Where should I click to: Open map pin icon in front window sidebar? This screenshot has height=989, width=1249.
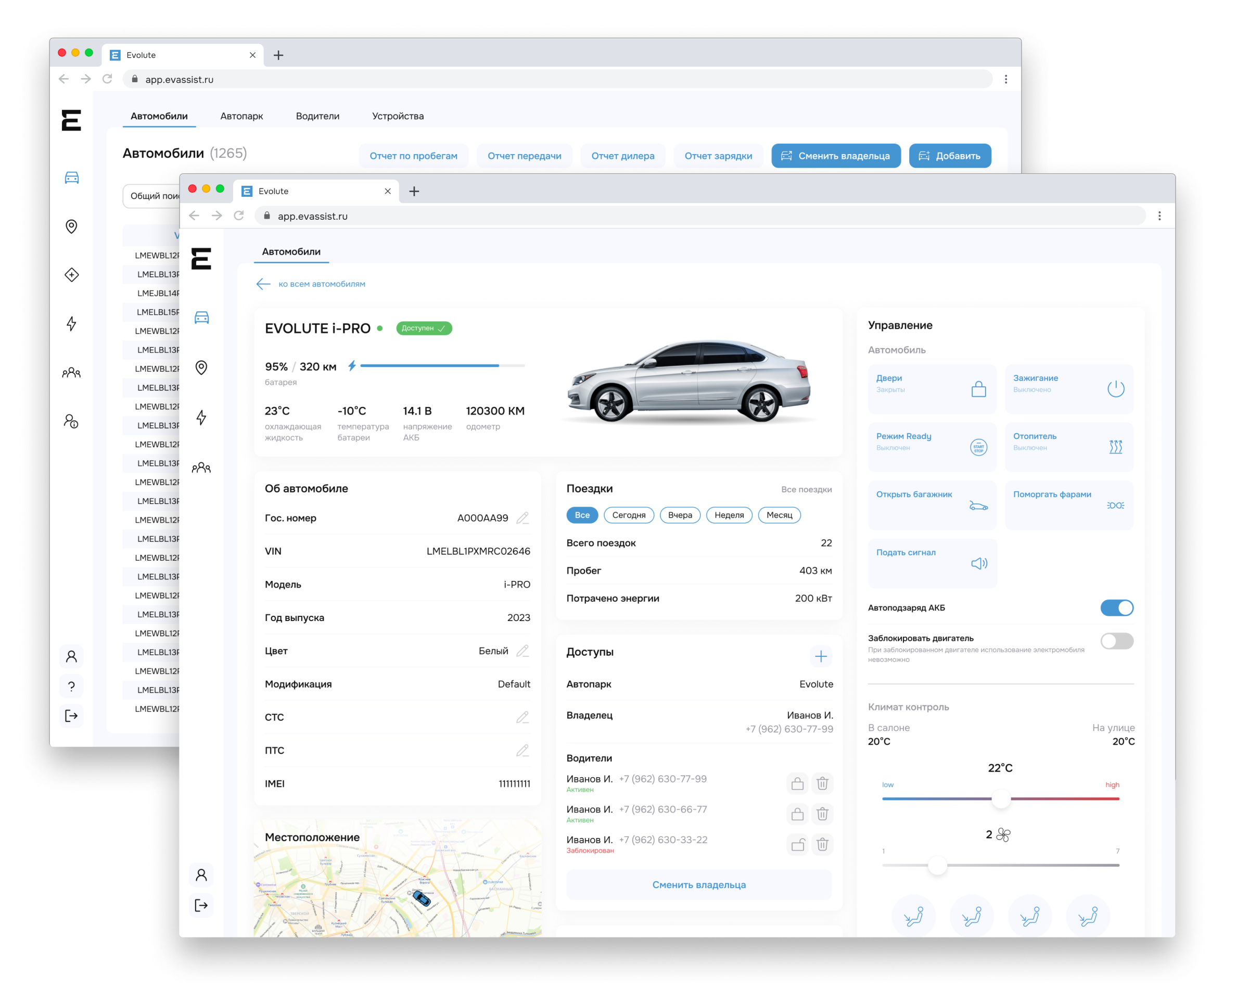click(x=201, y=367)
